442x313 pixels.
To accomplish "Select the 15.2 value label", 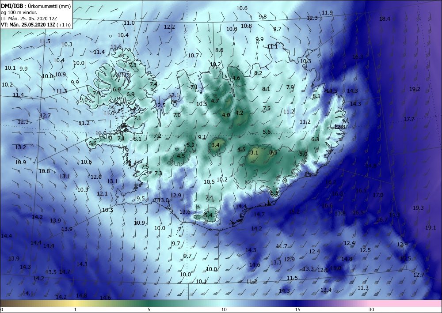I will [x=294, y=211].
